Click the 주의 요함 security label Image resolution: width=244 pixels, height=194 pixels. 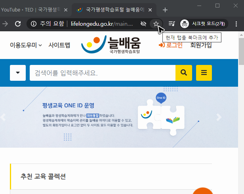(x=52, y=24)
